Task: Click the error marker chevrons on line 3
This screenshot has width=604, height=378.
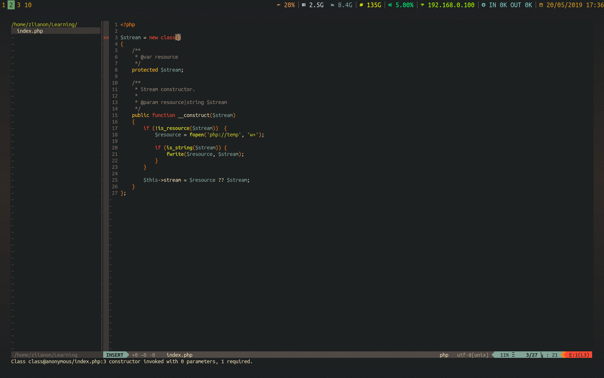Action: pyautogui.click(x=106, y=37)
